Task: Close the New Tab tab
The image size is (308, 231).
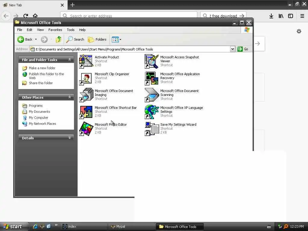Action: pos(62,5)
